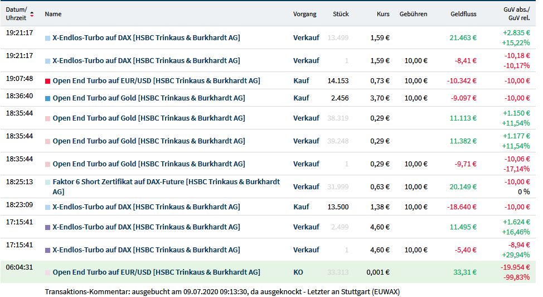Open Open End Turbo auf EUR/USD Kauf link
This screenshot has width=543, height=297.
(156, 81)
